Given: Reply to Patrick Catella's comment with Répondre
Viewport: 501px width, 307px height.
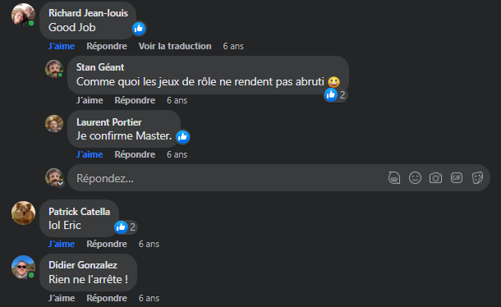Looking at the screenshot, I should tap(107, 244).
